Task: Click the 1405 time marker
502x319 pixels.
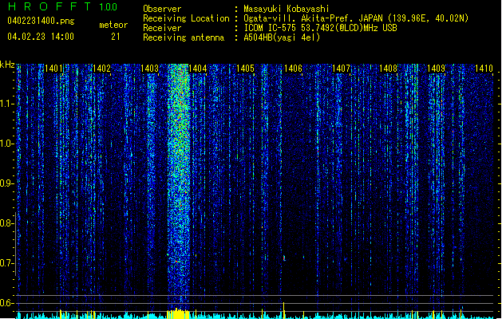Action: tap(245, 68)
